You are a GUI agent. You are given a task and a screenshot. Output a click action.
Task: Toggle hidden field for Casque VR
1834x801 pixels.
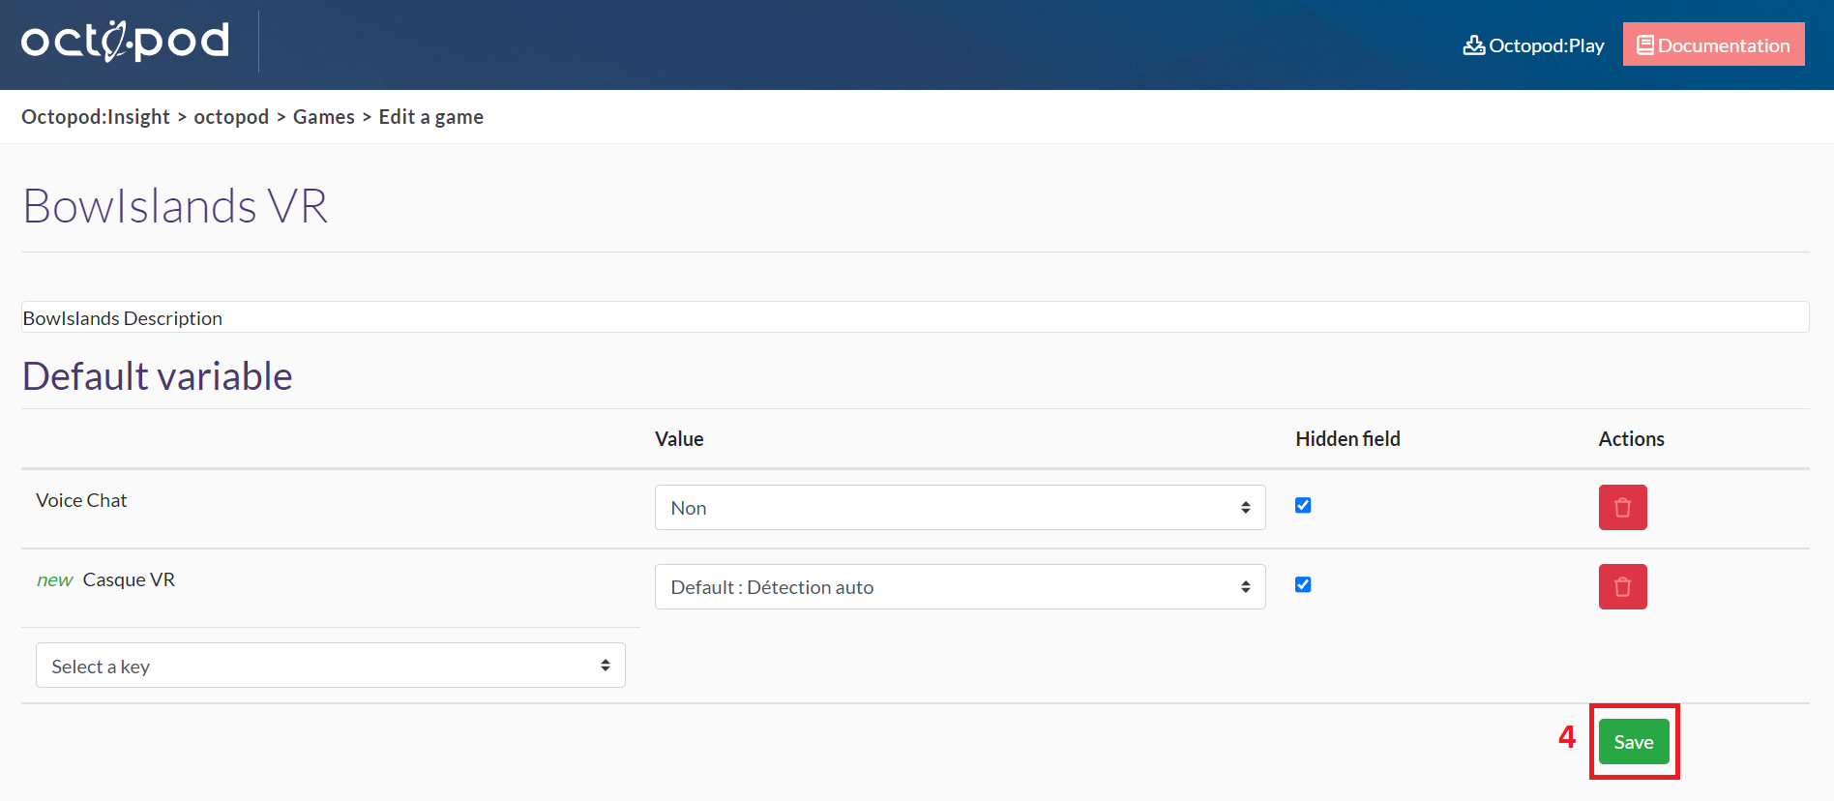coord(1303,584)
